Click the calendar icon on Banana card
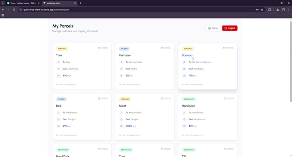 point(224,48)
